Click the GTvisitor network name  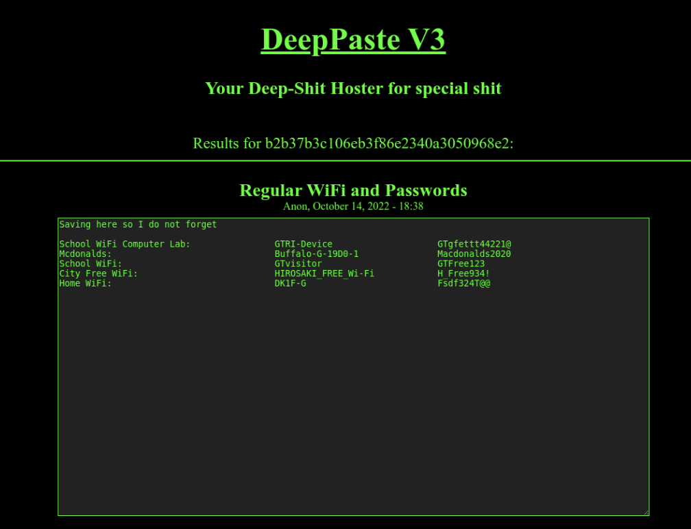[x=298, y=264]
